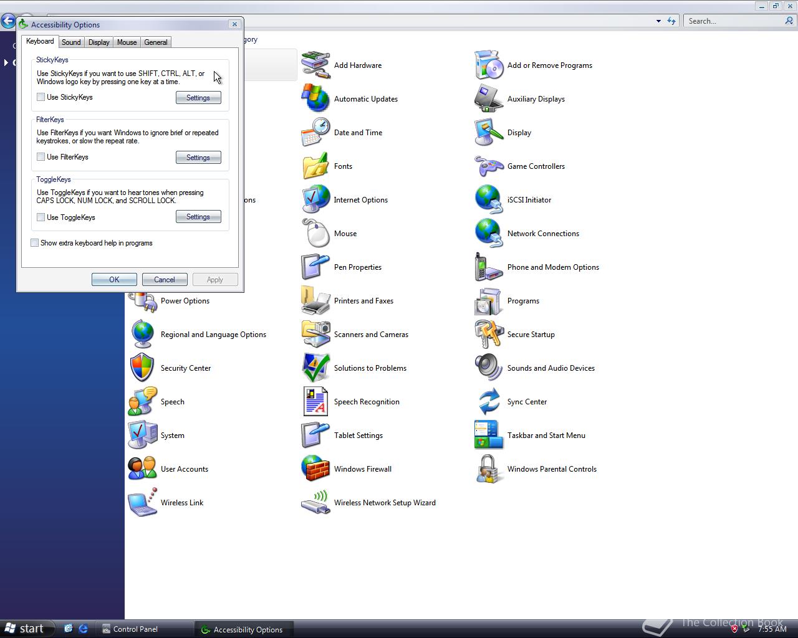Viewport: 798px width, 638px height.
Task: Confirm dialog with OK button
Action: pyautogui.click(x=114, y=280)
